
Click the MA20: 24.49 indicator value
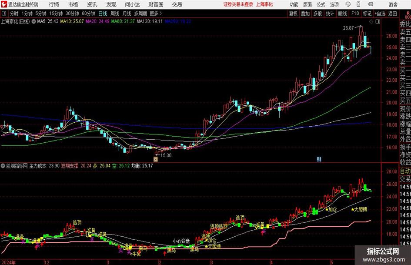(97, 21)
